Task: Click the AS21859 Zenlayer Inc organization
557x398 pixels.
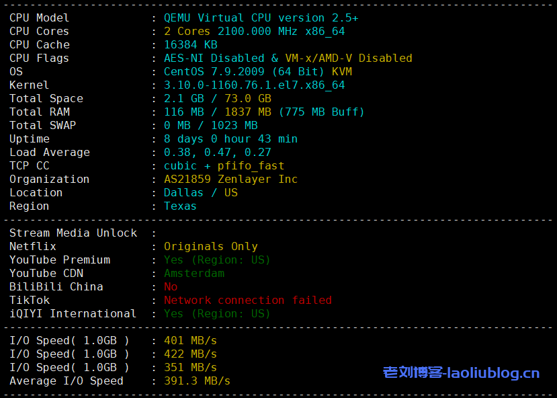Action: pos(230,179)
